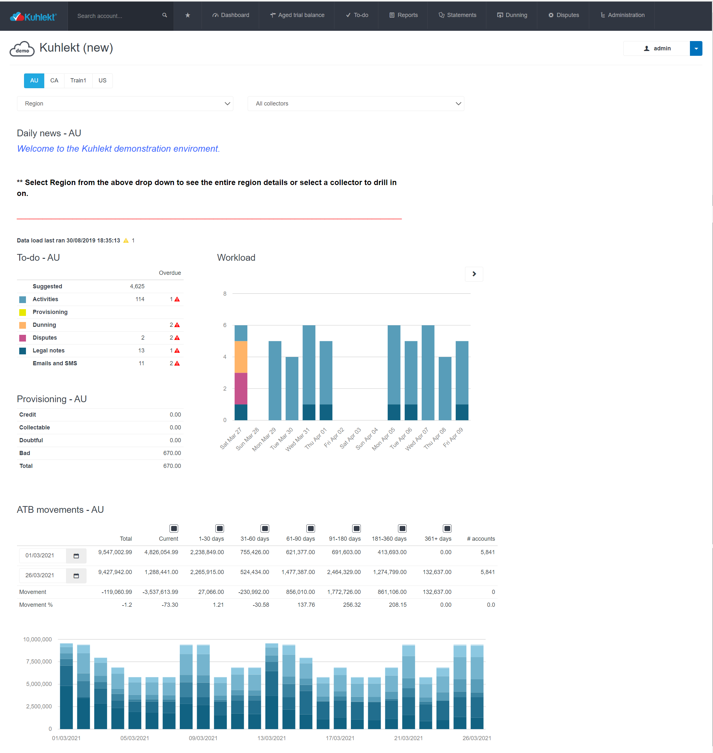Switch to the CA tab
This screenshot has height=753, width=713.
tap(54, 80)
